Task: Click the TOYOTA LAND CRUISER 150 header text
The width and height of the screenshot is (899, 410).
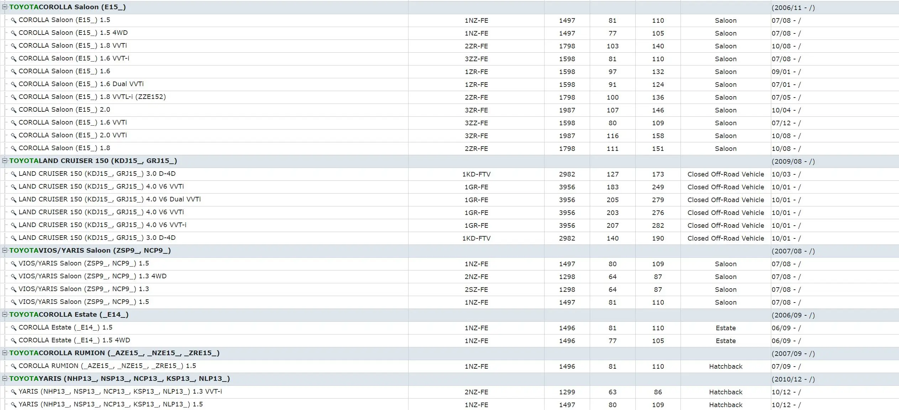Action: (93, 161)
